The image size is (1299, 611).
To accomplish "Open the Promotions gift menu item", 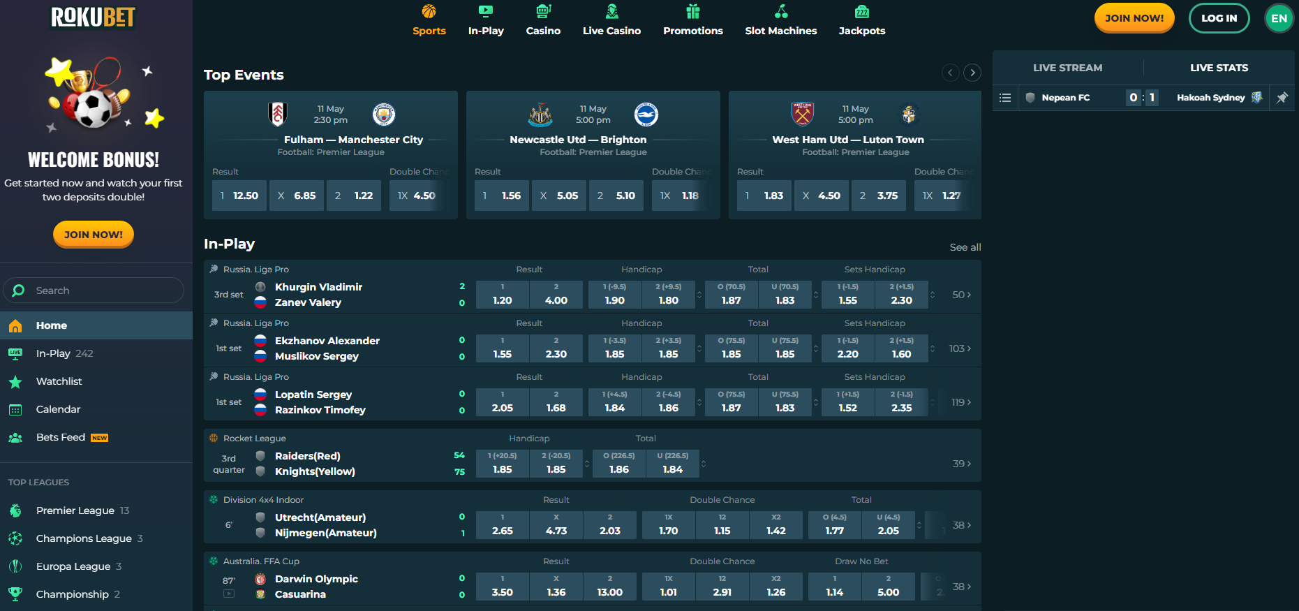I will point(692,20).
